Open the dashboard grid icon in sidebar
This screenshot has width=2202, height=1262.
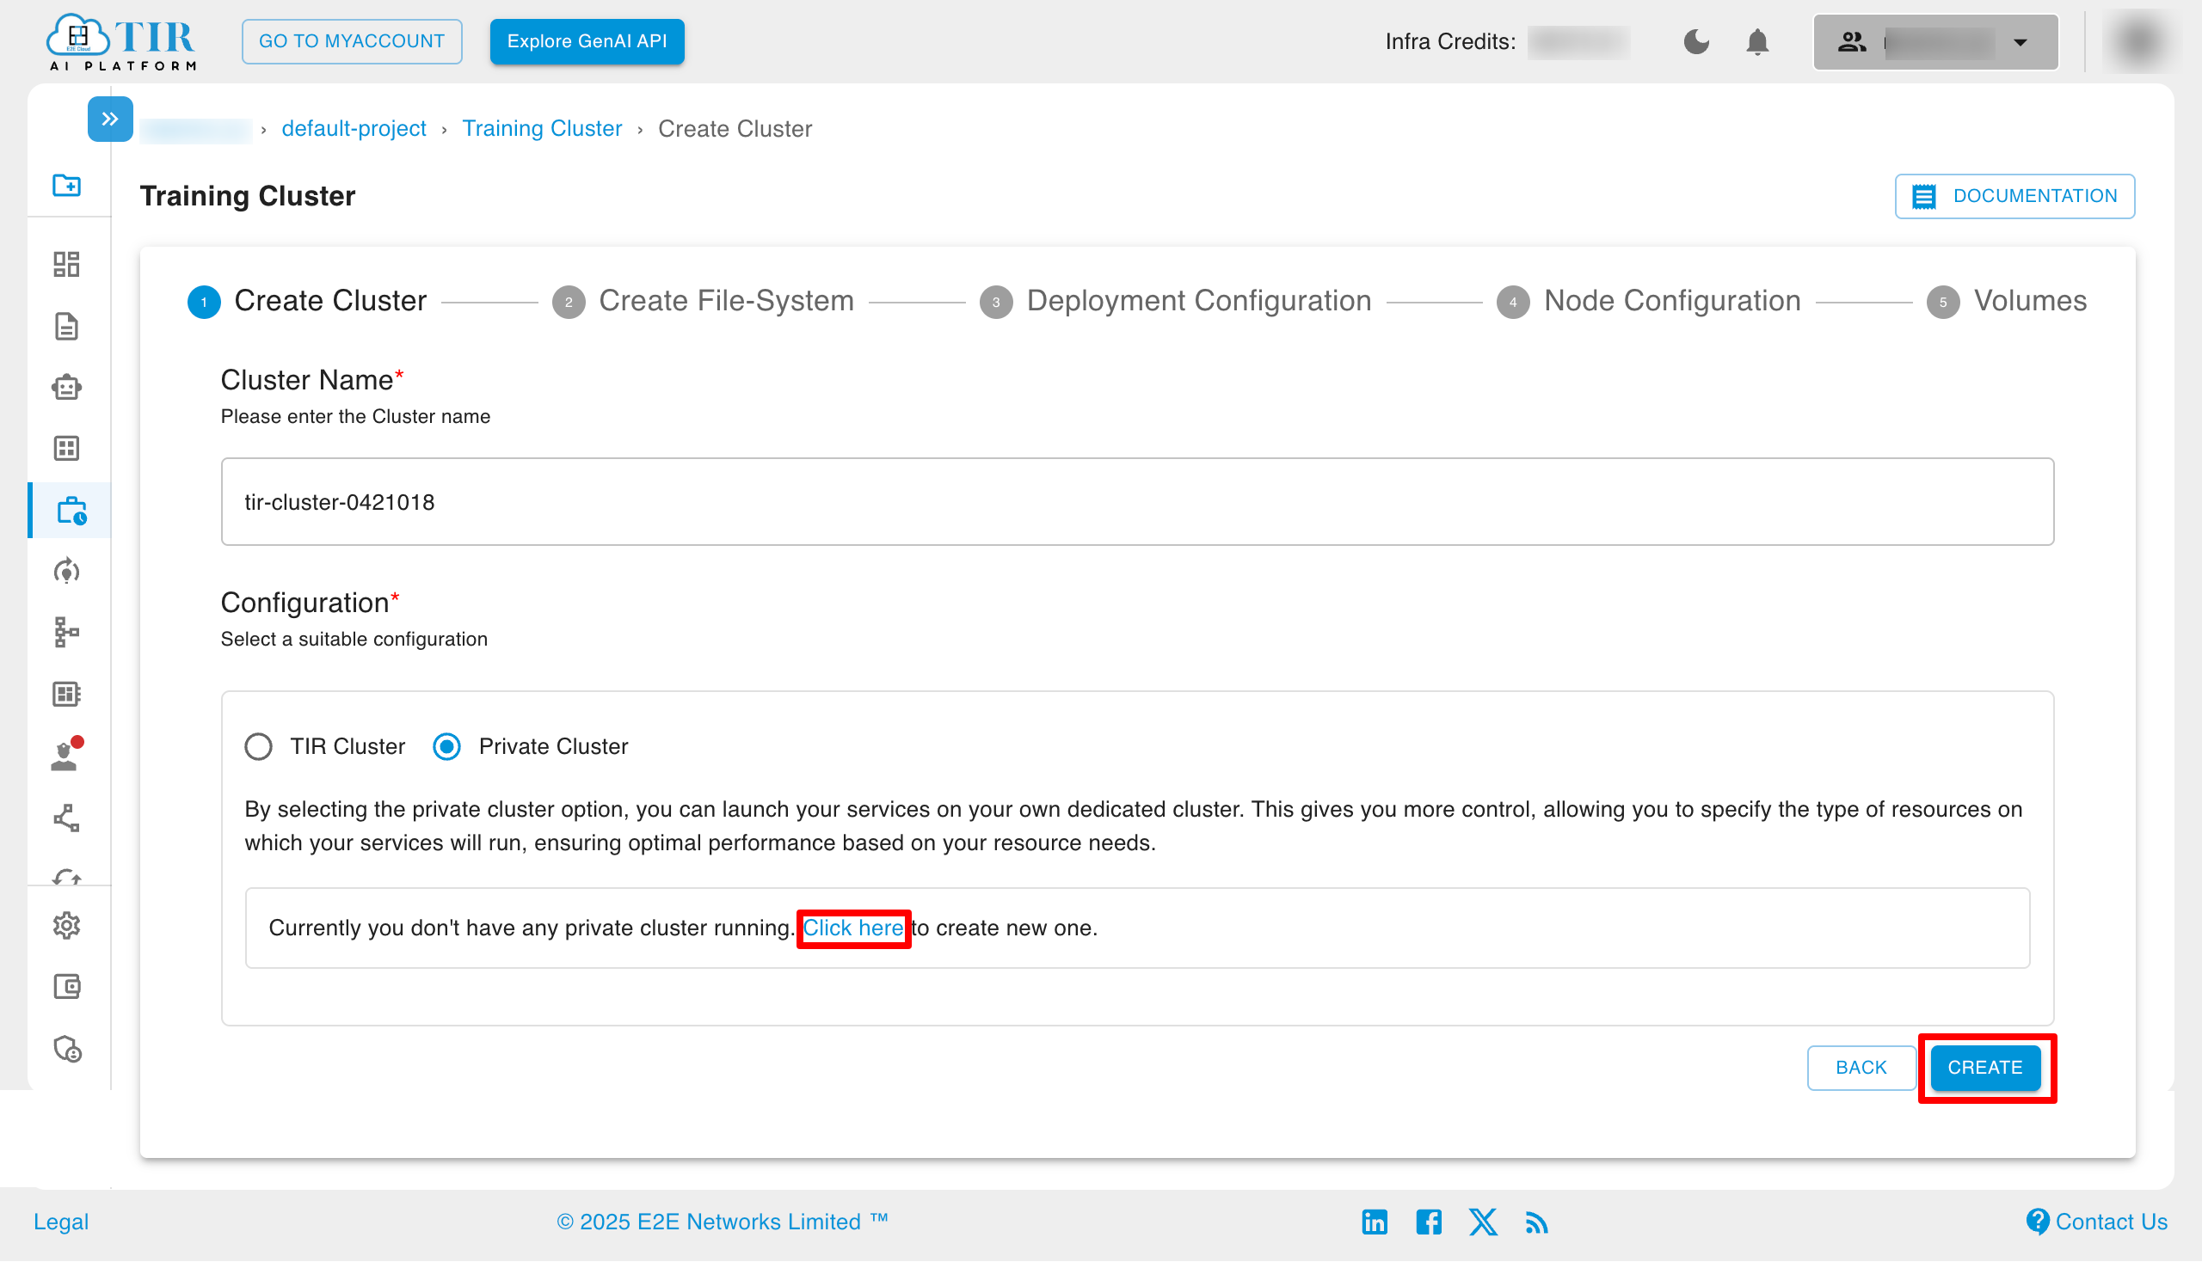67,264
